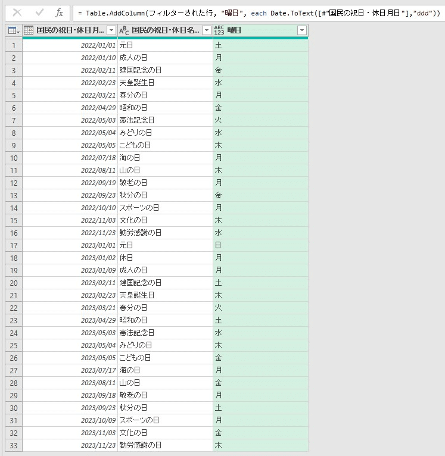
Task: Click the fx function icon
Action: coord(59,13)
